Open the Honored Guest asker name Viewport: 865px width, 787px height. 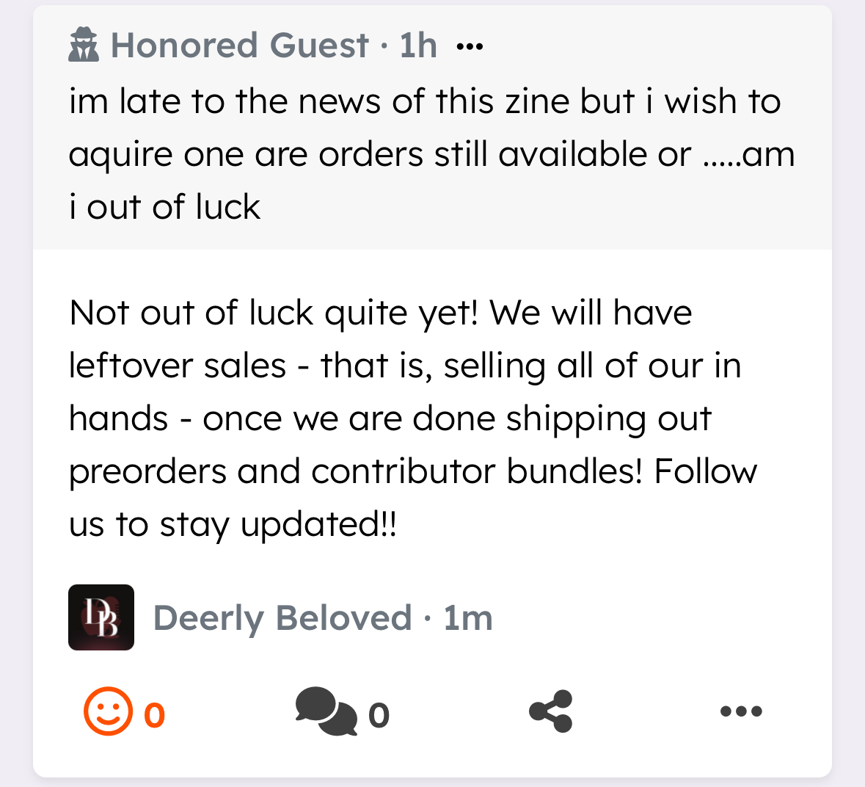point(239,46)
